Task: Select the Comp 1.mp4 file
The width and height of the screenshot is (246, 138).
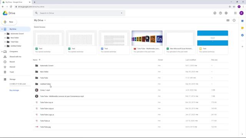Action: tap(131, 90)
